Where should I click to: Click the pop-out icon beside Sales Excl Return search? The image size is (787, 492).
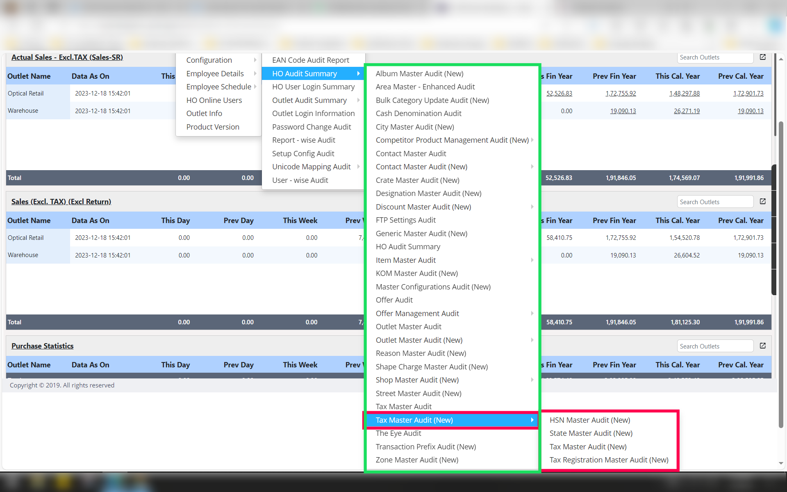pyautogui.click(x=762, y=202)
